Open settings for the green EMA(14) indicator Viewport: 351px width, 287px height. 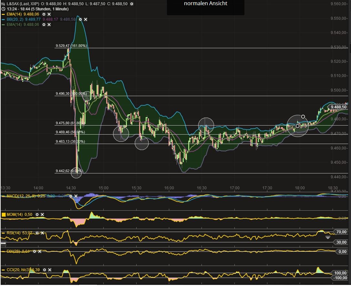click(44, 25)
